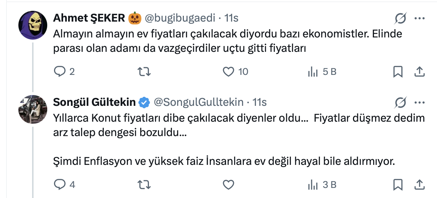Click Songül Gültekin's profile picture
Screen dimensions: 437x198
[x=33, y=109]
